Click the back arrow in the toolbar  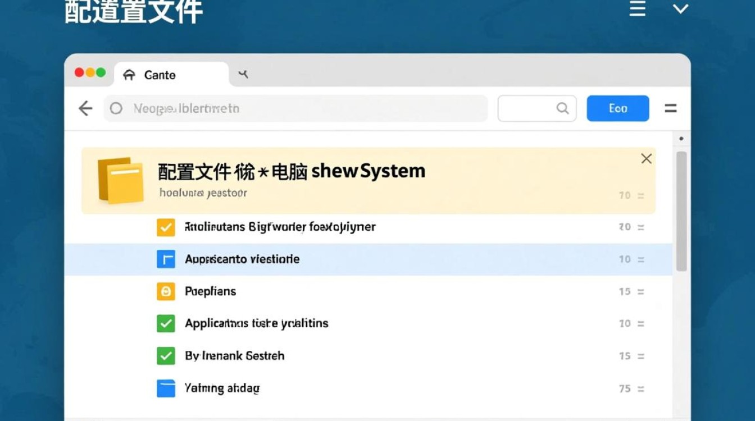pos(85,108)
